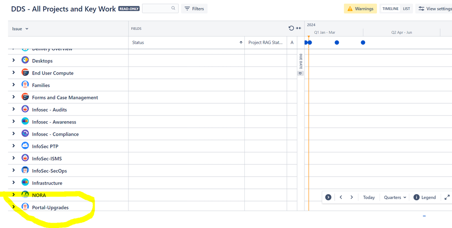Viewport: 452px width, 228px height.
Task: Click the Q2 Apr - Jun timeline header
Action: point(402,32)
